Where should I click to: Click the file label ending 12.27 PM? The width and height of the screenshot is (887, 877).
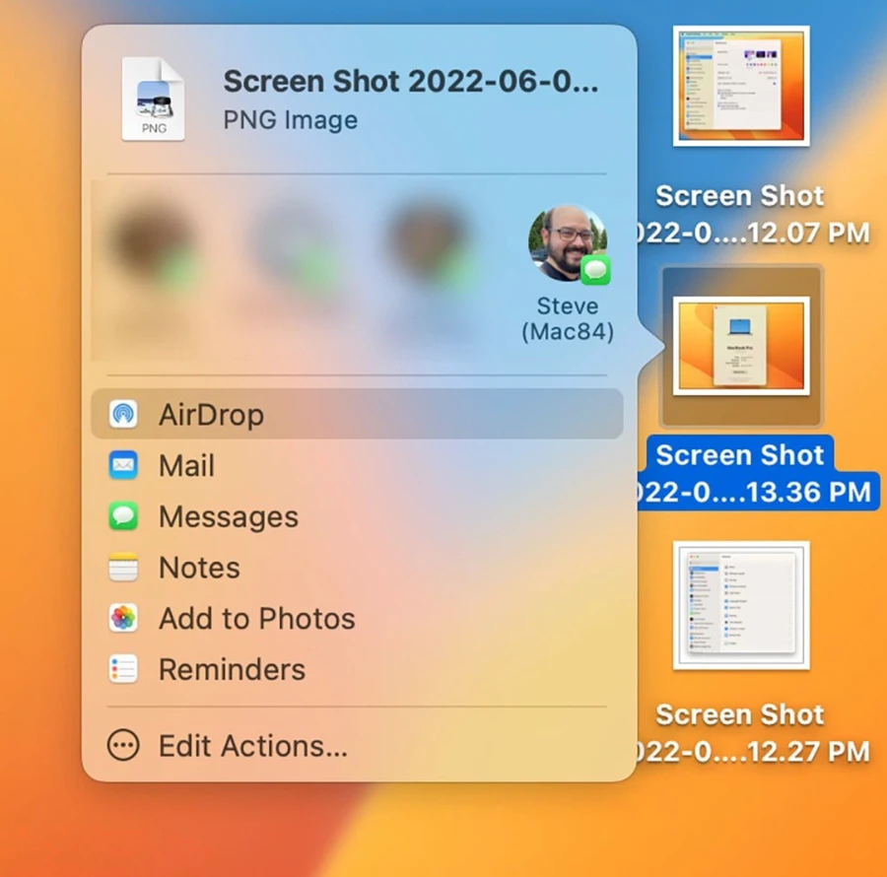click(754, 733)
